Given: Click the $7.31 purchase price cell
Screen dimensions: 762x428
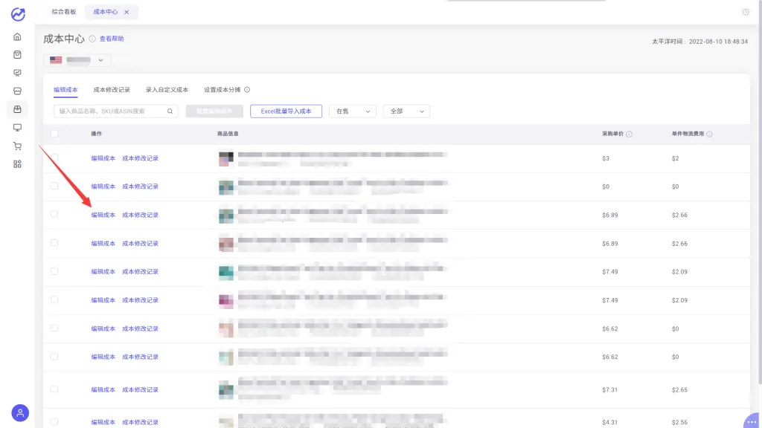Looking at the screenshot, I should point(610,389).
